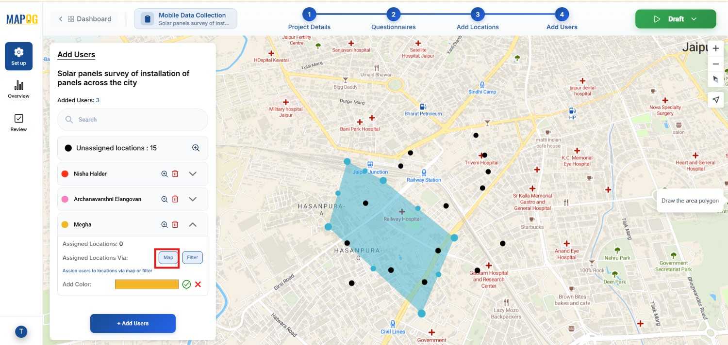Open the Overview section
728x345 pixels.
pyautogui.click(x=18, y=90)
